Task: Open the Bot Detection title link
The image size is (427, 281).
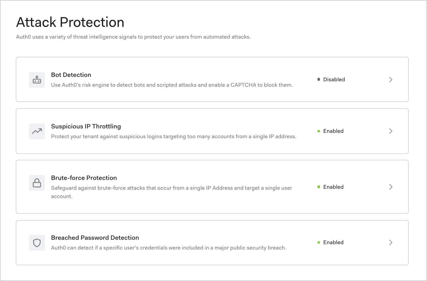Action: coord(71,75)
